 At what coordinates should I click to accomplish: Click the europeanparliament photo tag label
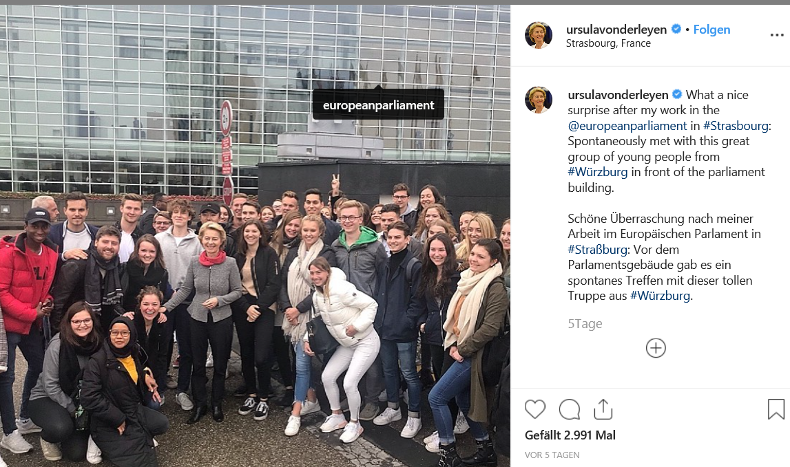(378, 105)
